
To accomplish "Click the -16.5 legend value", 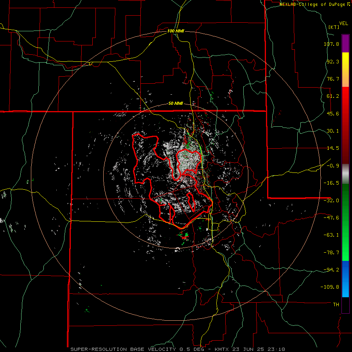I will [331, 183].
